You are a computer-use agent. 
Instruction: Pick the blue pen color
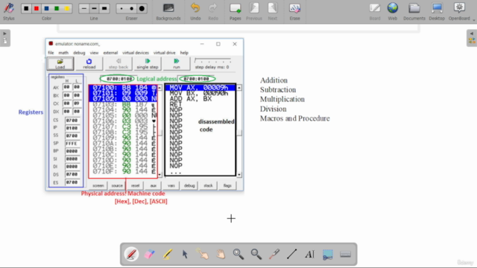tap(46, 8)
